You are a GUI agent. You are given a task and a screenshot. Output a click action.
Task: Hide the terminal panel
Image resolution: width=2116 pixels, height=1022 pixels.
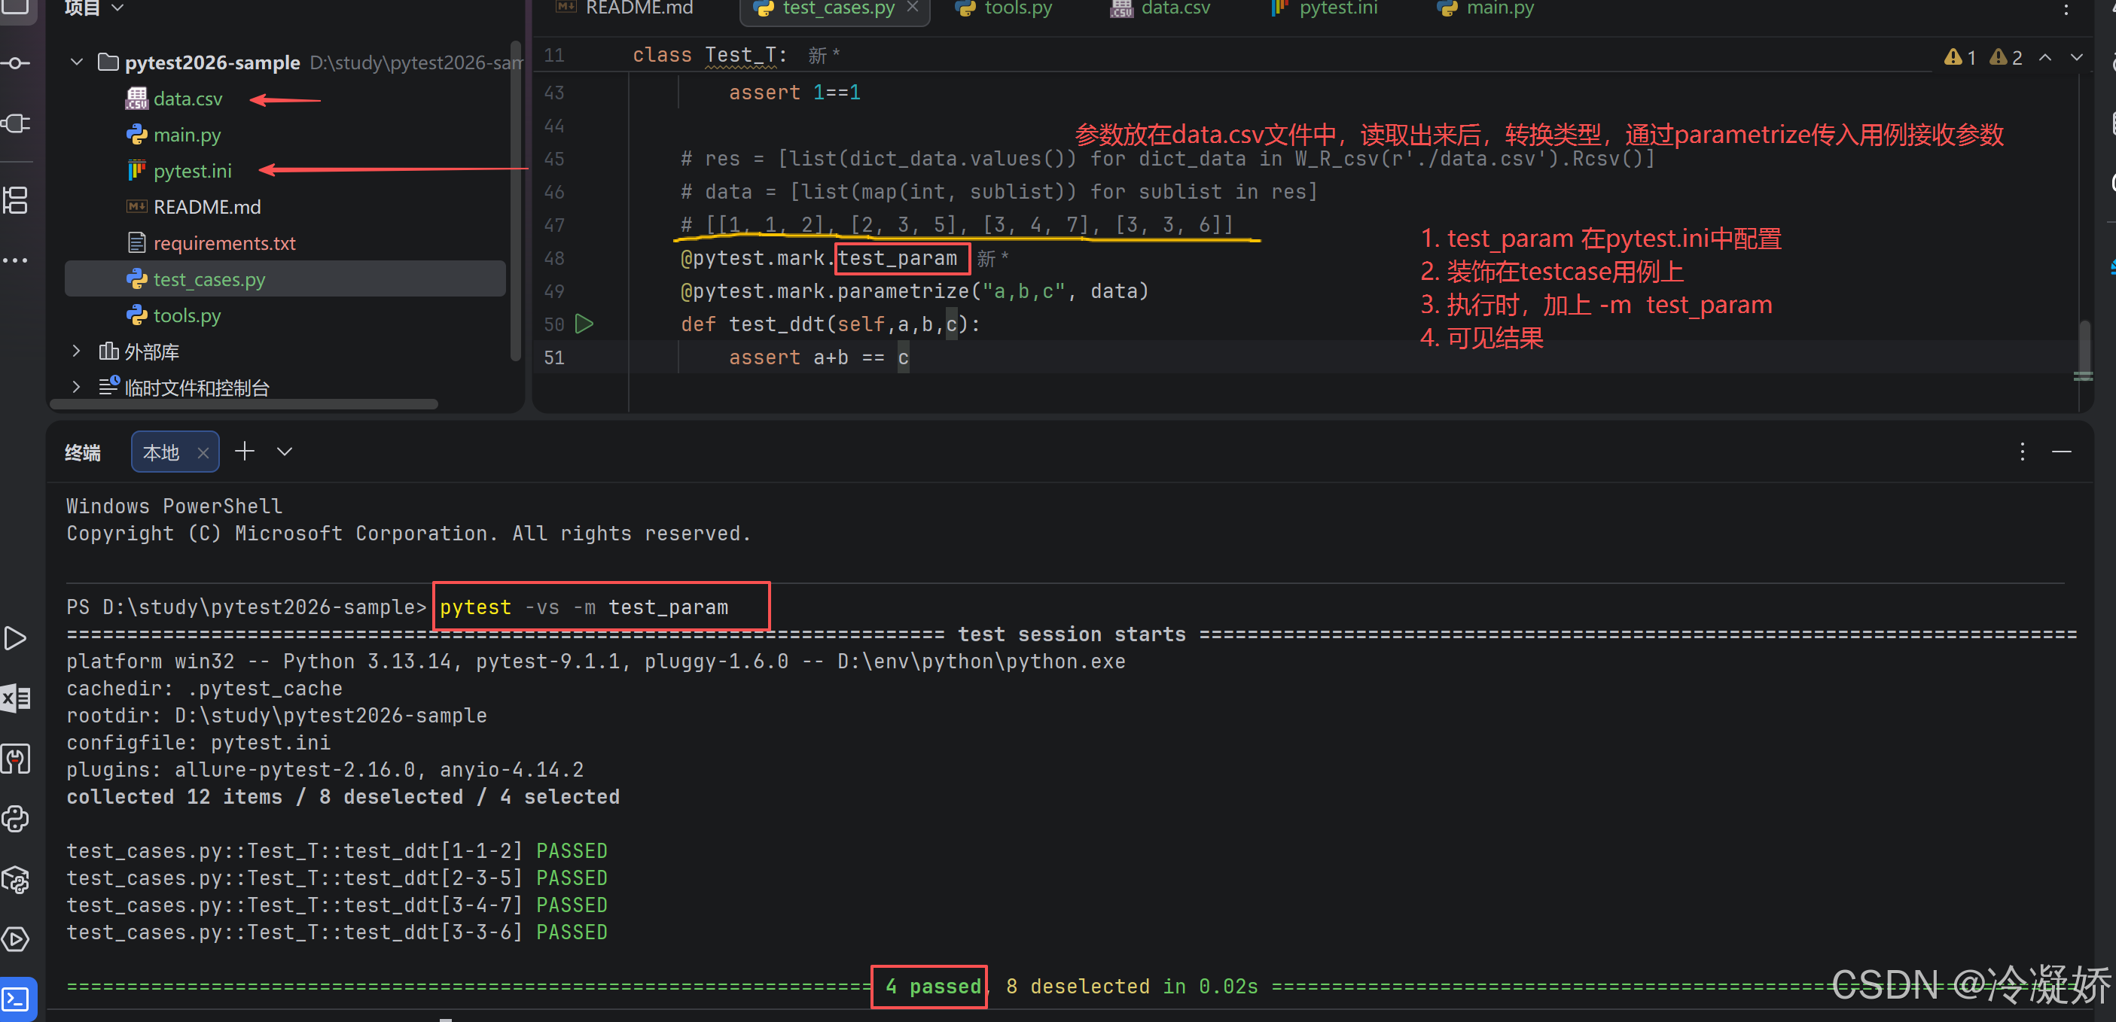2061,452
